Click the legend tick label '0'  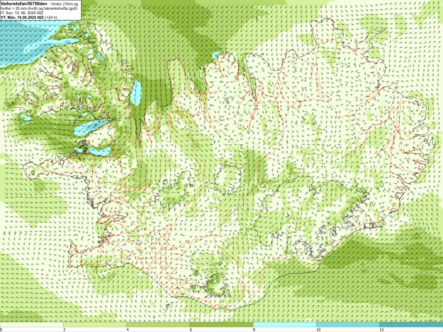1,330
